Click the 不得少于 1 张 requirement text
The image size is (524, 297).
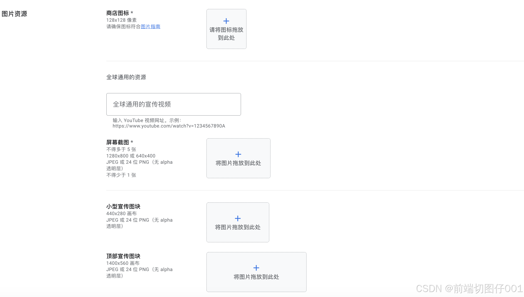121,175
